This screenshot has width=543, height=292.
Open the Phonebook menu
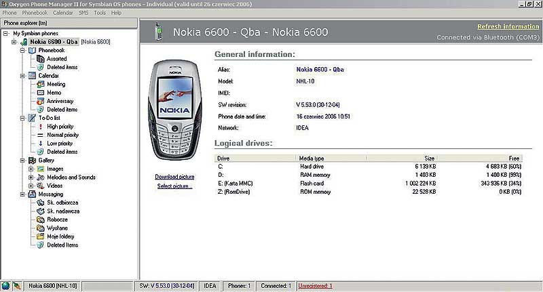point(35,13)
